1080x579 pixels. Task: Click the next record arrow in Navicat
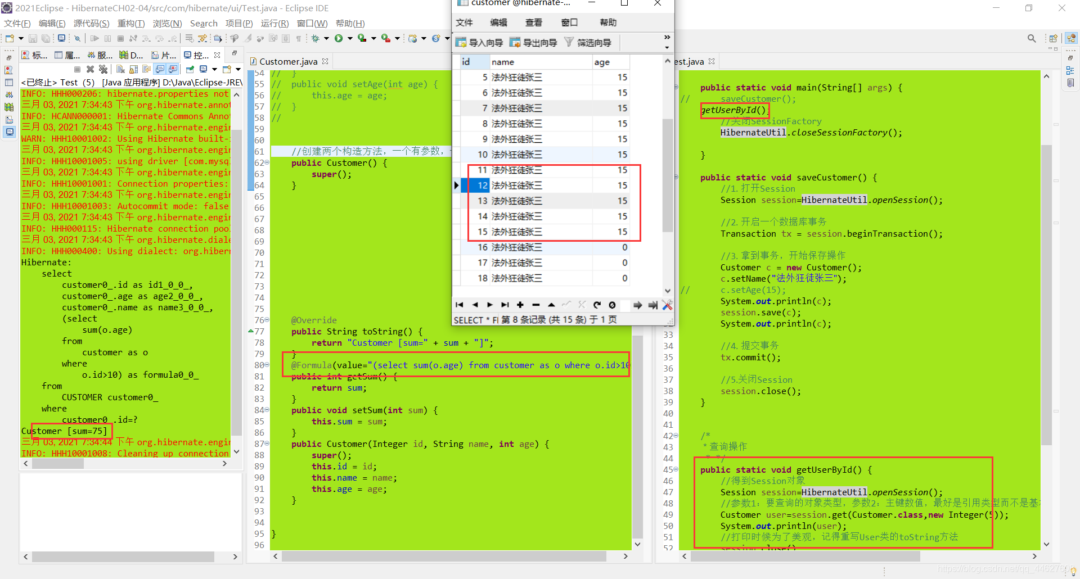coord(490,305)
